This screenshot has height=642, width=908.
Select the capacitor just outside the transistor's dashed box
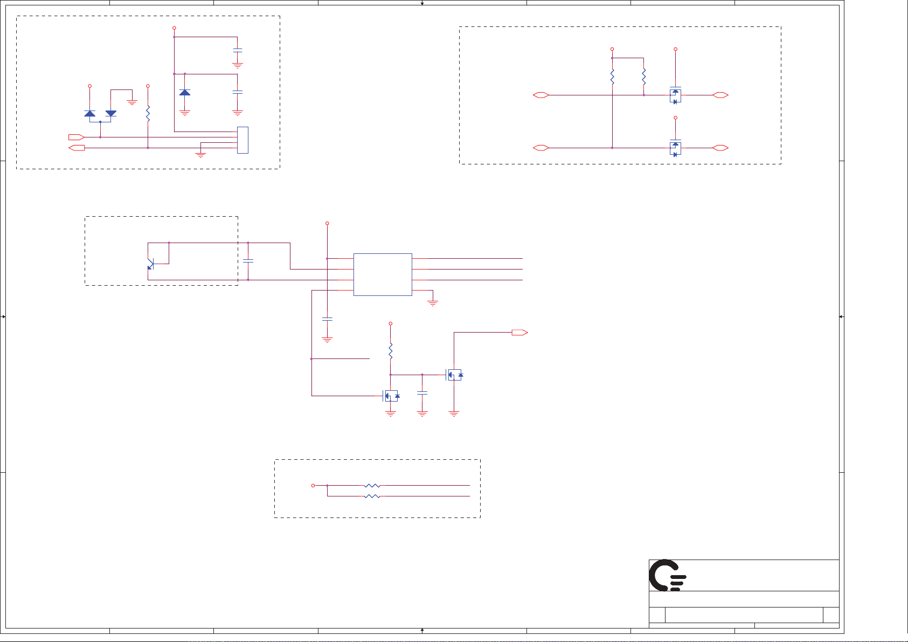pos(248,261)
